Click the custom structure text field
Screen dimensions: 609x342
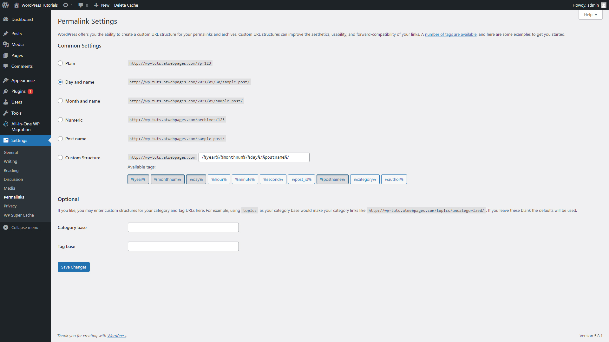[254, 157]
